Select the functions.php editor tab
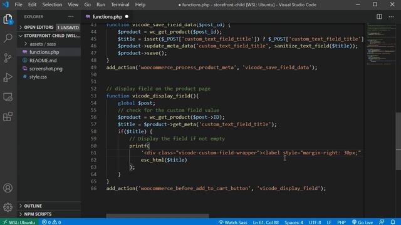Viewport: 401px width, 225px height. coord(107,17)
